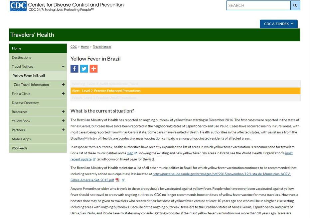The width and height of the screenshot is (310, 218).
Task: Select Destinations in the sidebar menu
Action: pyautogui.click(x=21, y=57)
